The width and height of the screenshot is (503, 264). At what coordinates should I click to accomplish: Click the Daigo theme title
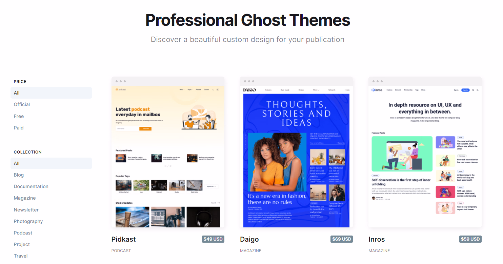[249, 239]
